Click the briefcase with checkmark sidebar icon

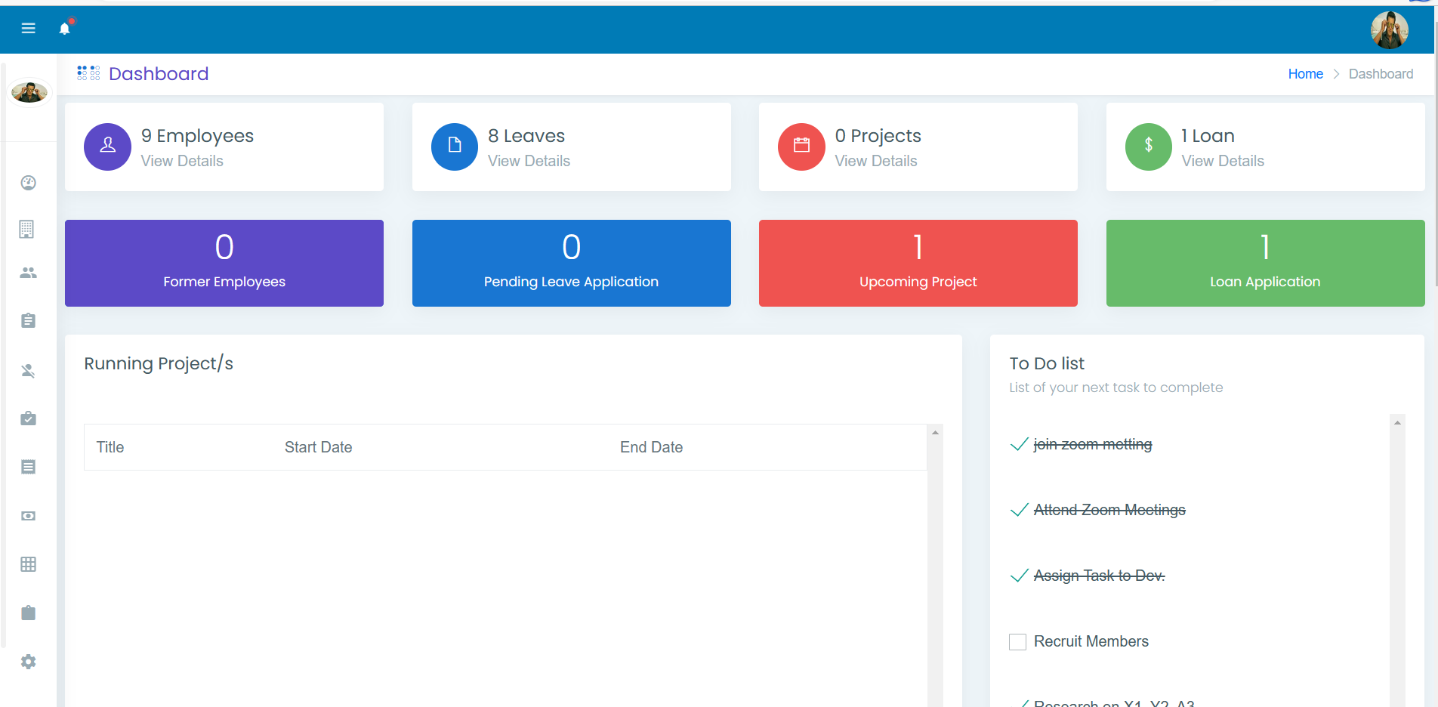[29, 418]
